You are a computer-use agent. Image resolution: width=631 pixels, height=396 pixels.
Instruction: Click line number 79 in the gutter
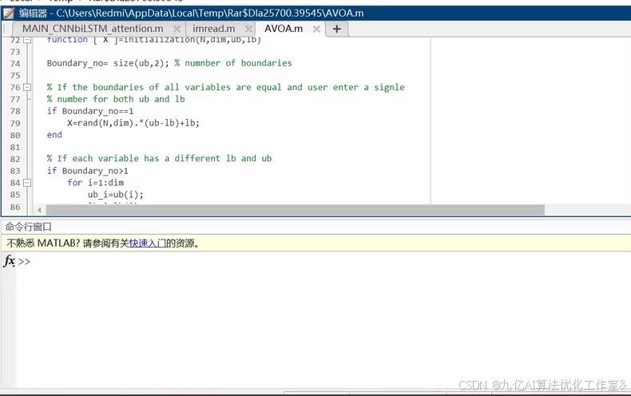(x=15, y=123)
